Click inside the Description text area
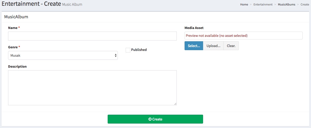Viewport: 311px width, 128px height. pyautogui.click(x=92, y=88)
